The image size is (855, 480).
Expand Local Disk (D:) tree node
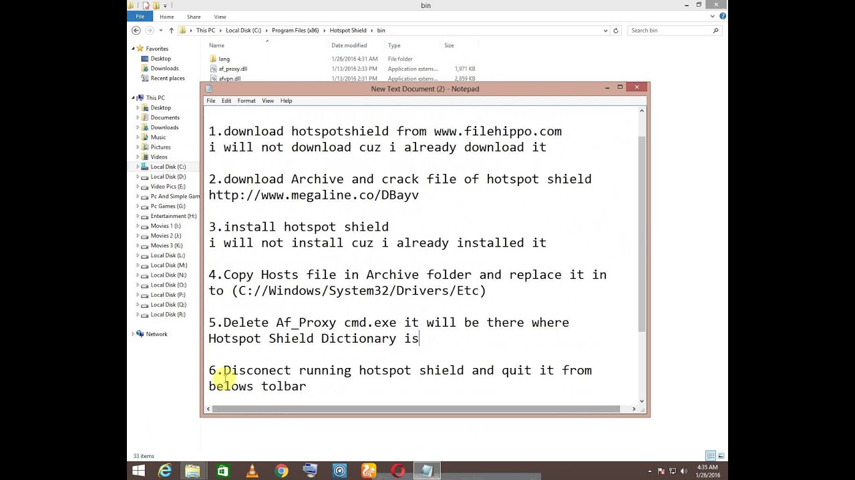coord(138,177)
